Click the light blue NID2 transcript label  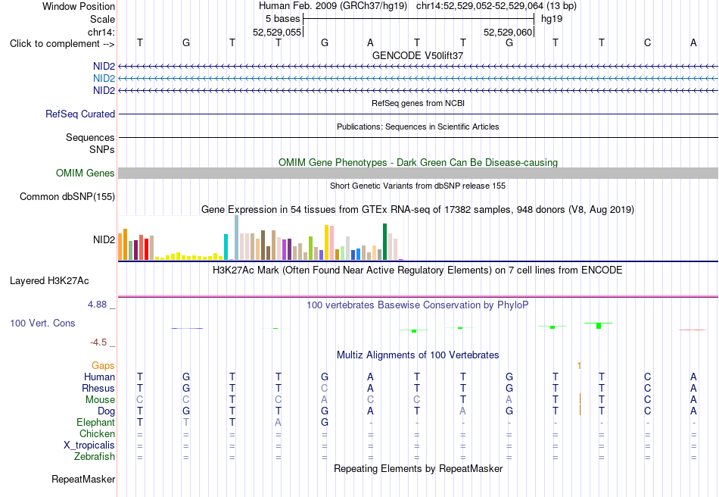pos(104,79)
